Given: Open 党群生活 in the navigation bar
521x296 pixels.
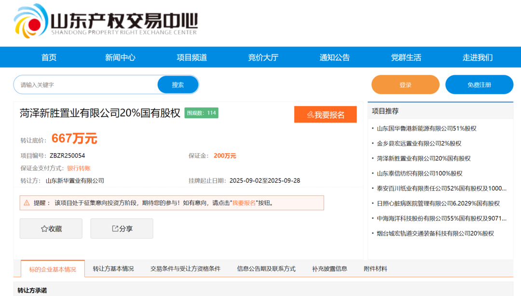Looking at the screenshot, I should 406,57.
